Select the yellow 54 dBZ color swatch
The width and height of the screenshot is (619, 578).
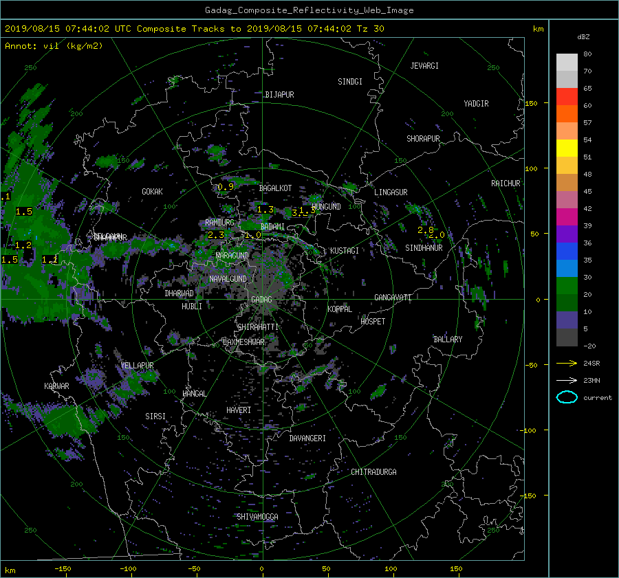pyautogui.click(x=567, y=148)
